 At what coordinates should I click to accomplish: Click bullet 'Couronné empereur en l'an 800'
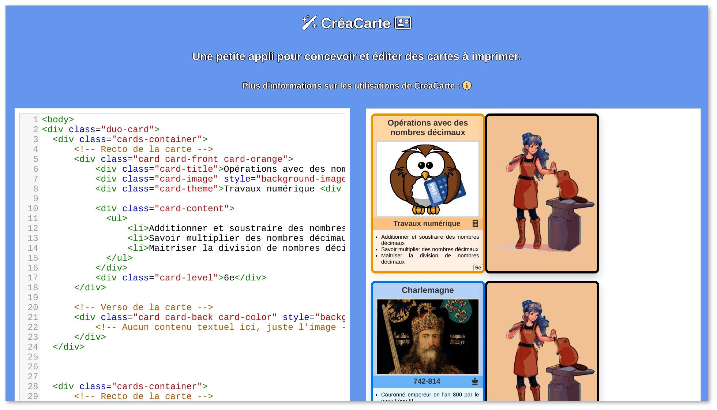pos(430,396)
